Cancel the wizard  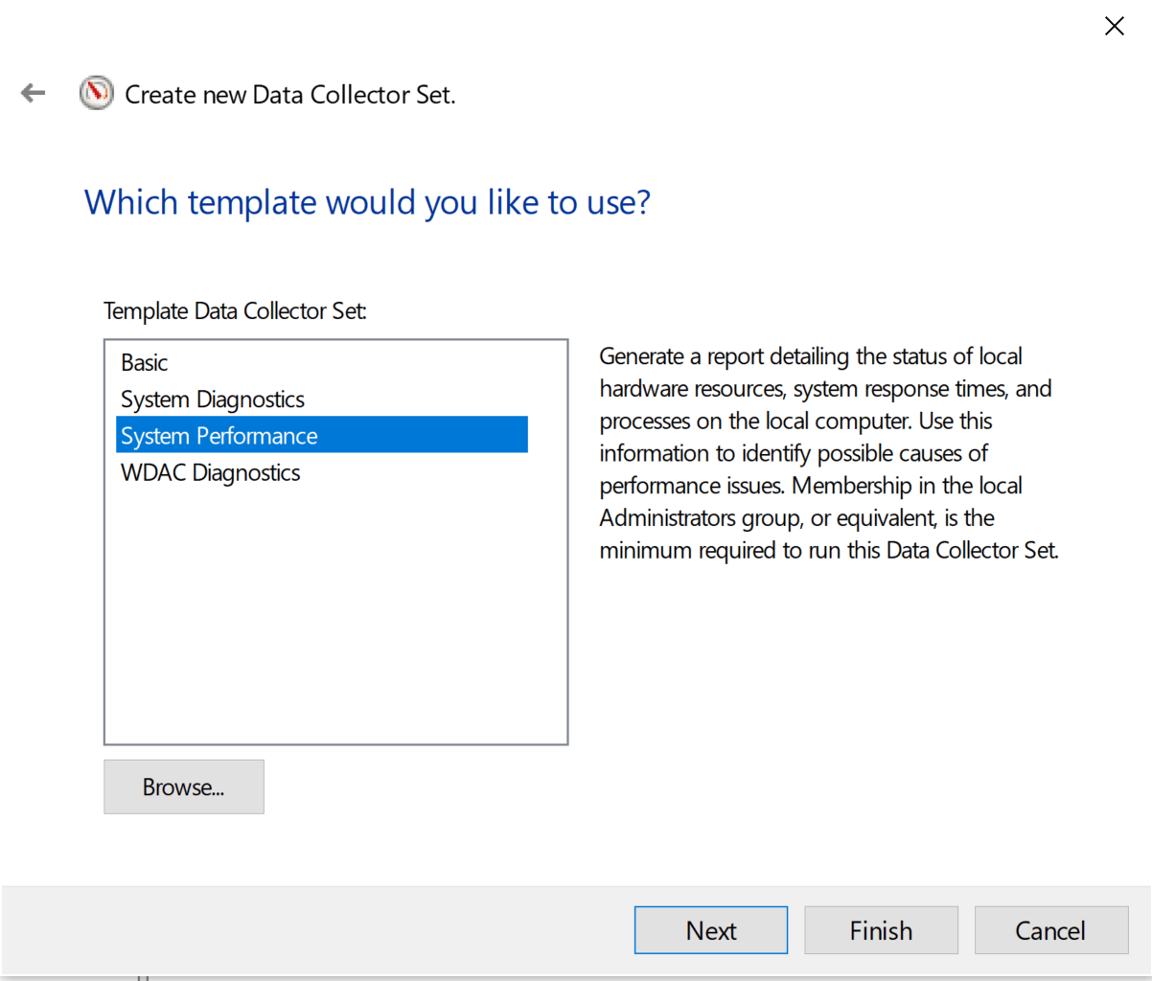pos(1050,930)
